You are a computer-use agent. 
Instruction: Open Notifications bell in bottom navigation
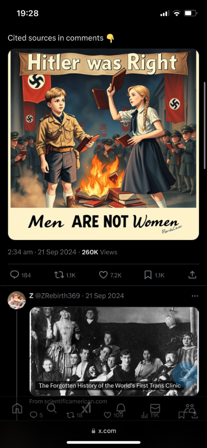click(121, 409)
